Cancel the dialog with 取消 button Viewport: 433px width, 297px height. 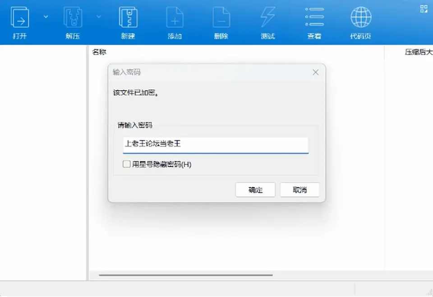coord(299,190)
